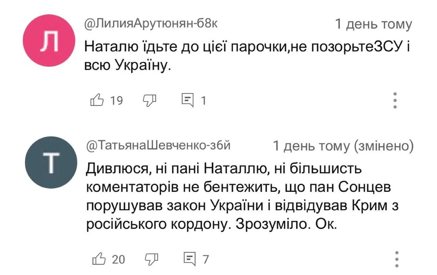Dislike the comment by ЛилияАрутюнян
This screenshot has width=437, height=275.
149,100
